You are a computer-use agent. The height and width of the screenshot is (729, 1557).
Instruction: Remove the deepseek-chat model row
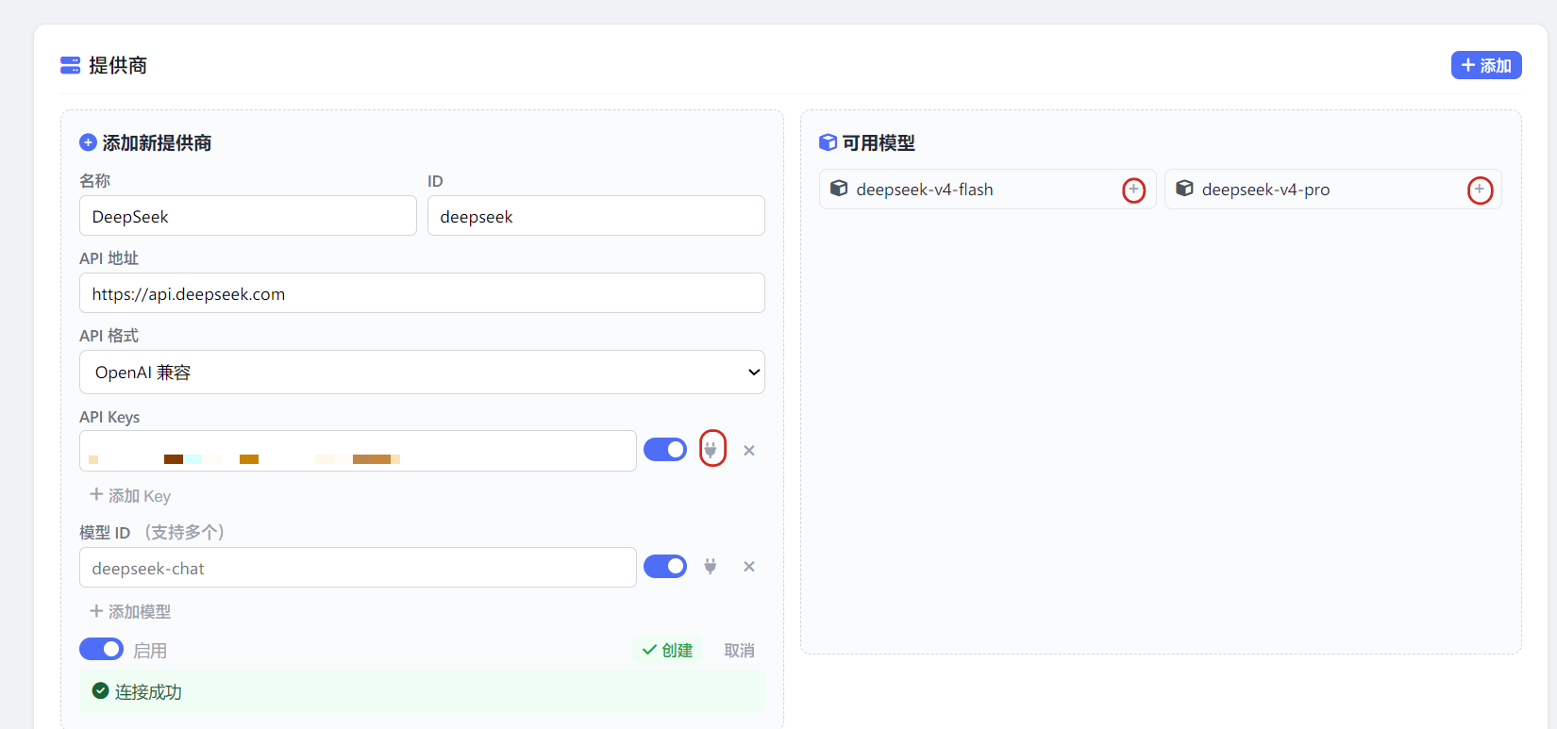[749, 567]
